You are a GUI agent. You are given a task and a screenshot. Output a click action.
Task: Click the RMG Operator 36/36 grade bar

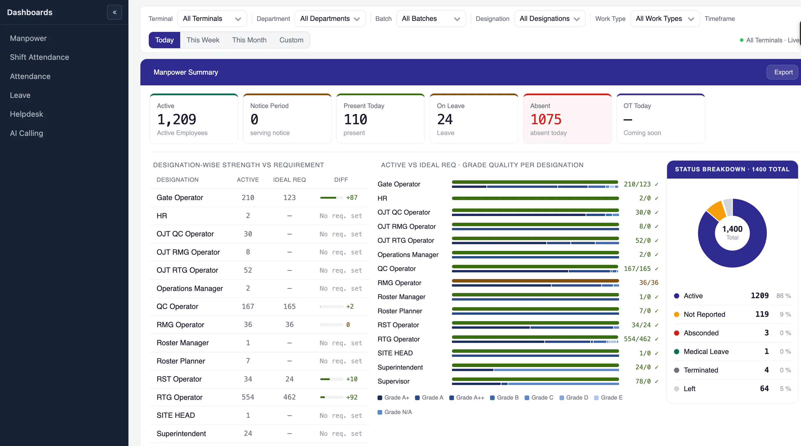coord(535,283)
